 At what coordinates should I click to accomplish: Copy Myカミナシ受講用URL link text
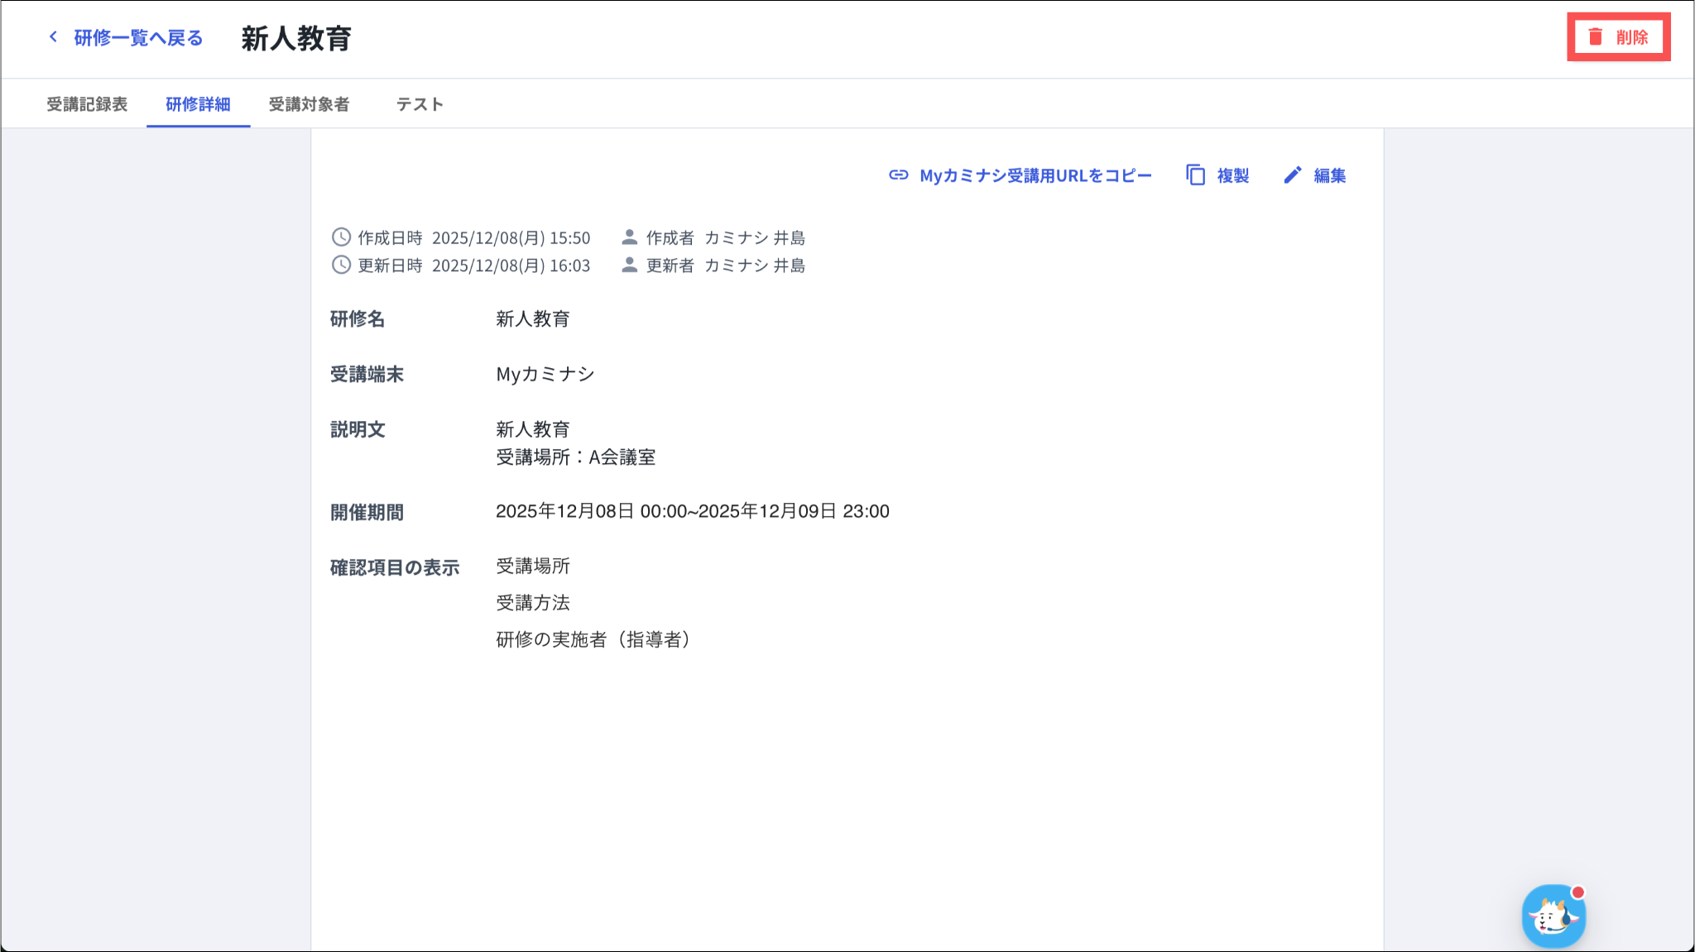(x=1035, y=175)
